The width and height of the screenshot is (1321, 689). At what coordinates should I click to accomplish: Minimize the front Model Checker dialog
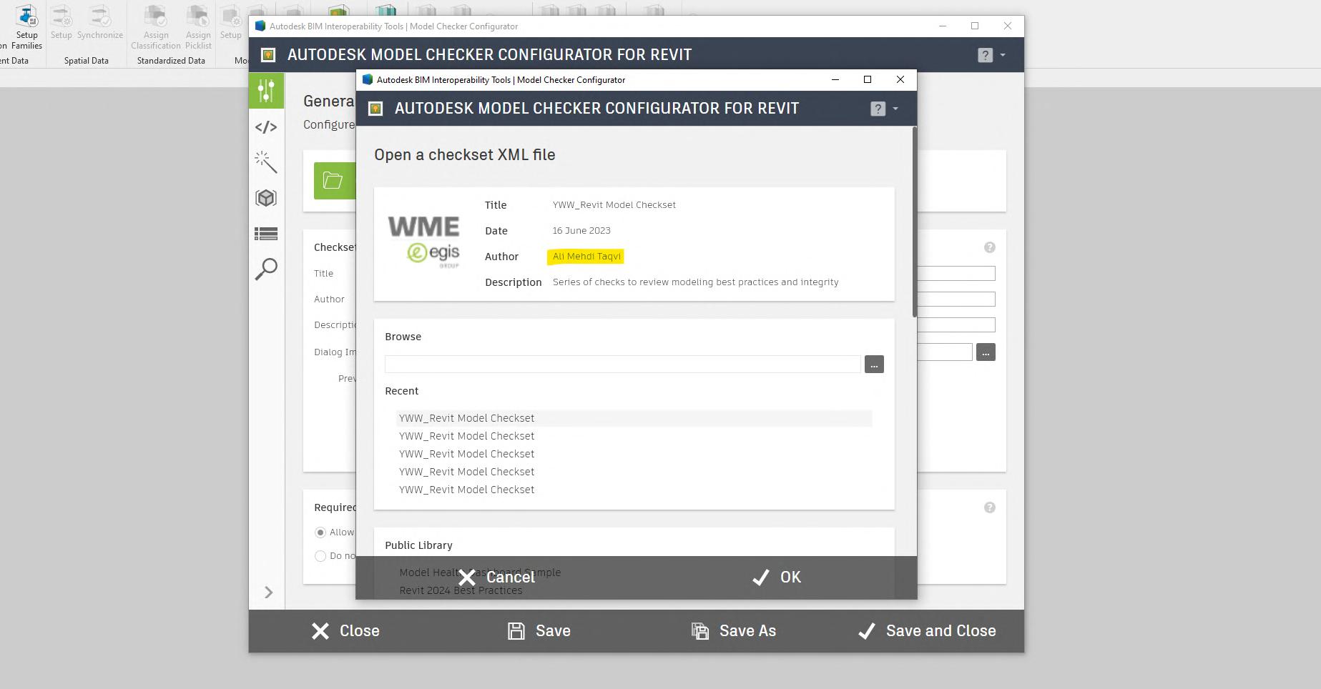(x=835, y=80)
